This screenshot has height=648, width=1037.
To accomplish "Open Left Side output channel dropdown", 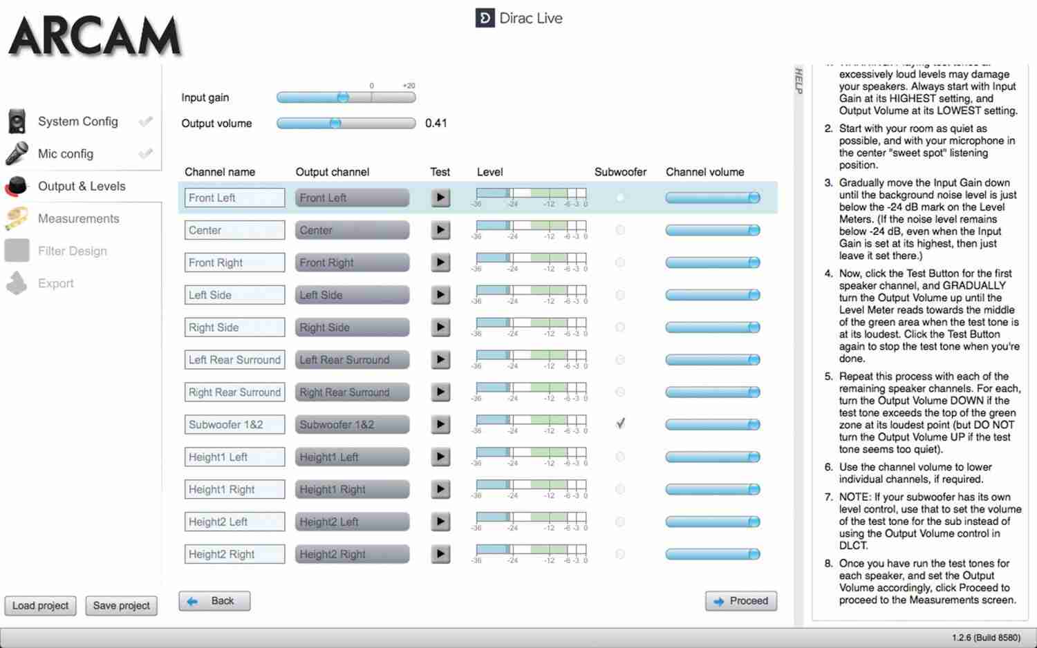I will pos(352,295).
